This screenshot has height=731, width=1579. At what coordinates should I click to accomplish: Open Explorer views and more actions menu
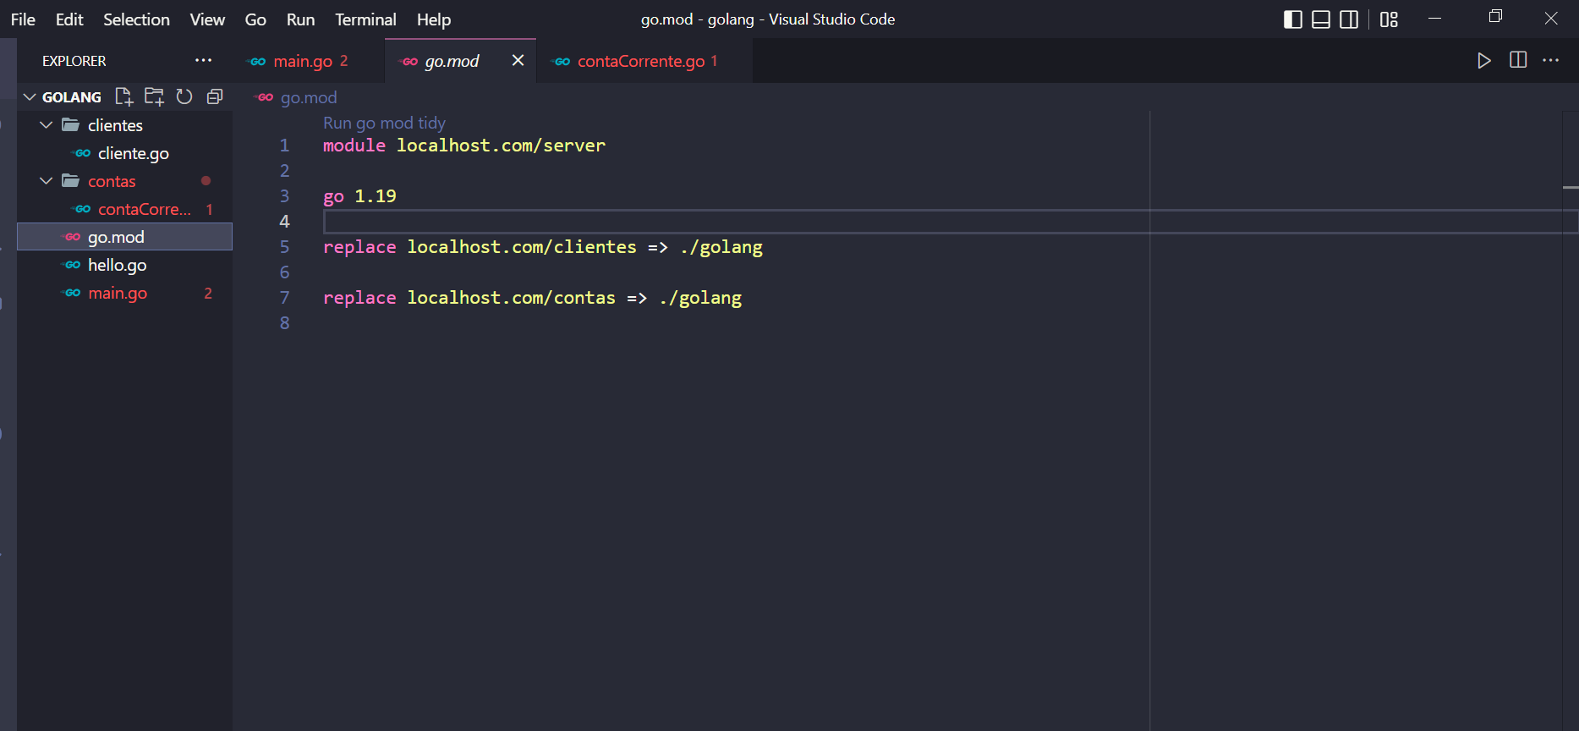coord(204,60)
